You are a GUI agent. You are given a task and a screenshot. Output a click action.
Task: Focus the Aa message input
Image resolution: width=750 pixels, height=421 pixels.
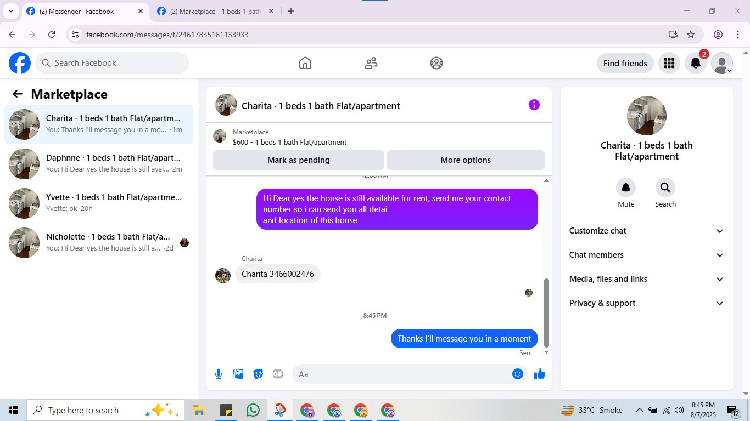[409, 374]
